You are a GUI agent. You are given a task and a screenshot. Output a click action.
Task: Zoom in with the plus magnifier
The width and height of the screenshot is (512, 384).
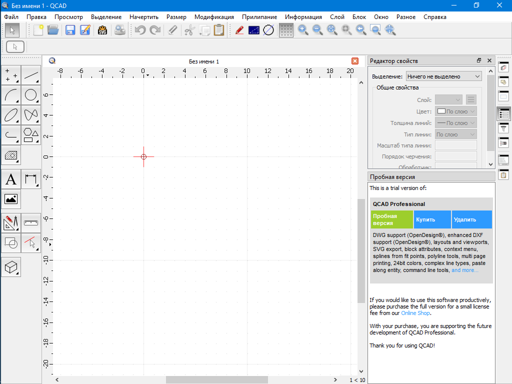[303, 30]
